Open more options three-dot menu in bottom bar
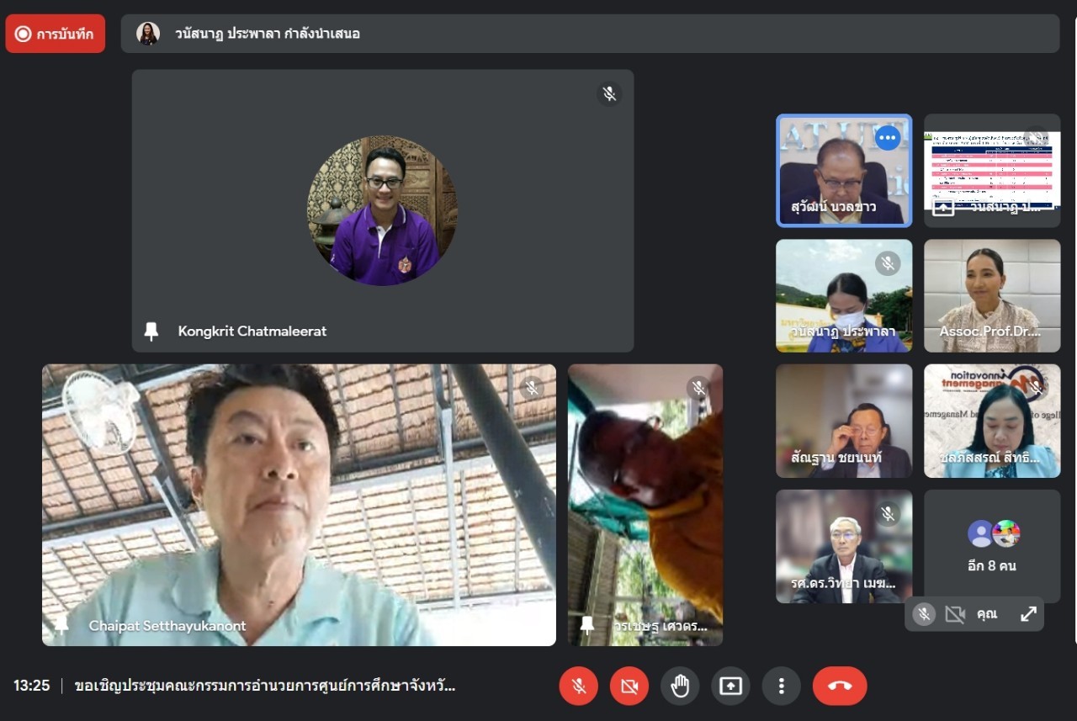Viewport: 1077px width, 721px height. tap(781, 687)
